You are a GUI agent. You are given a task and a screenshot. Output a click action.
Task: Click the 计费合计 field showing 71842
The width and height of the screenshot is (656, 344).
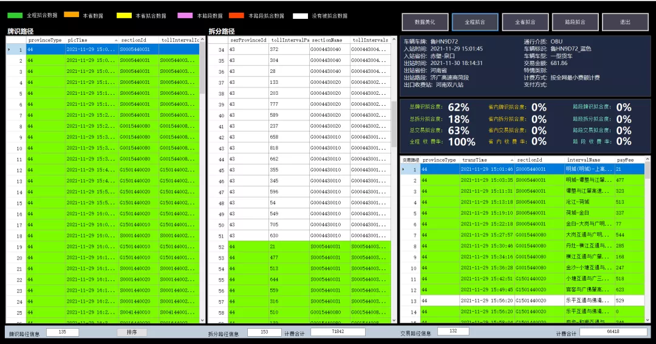pos(338,332)
